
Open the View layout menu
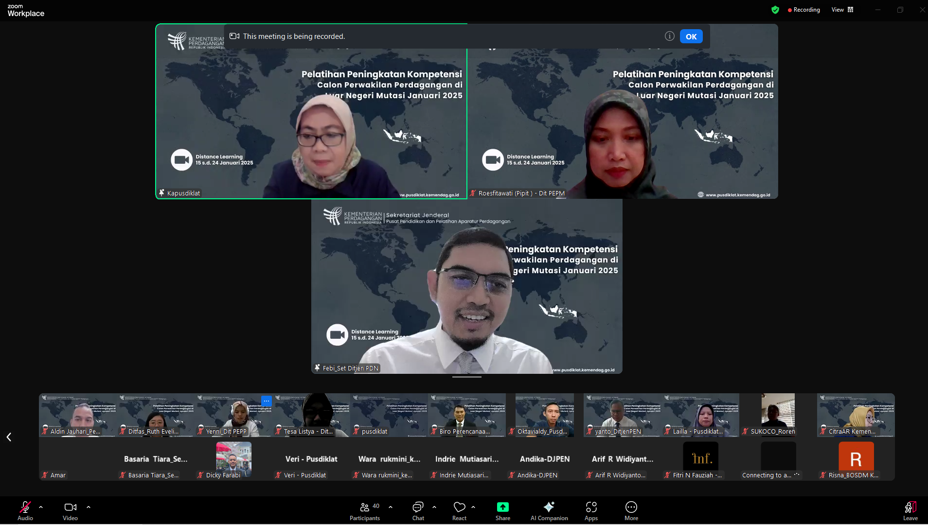point(842,10)
